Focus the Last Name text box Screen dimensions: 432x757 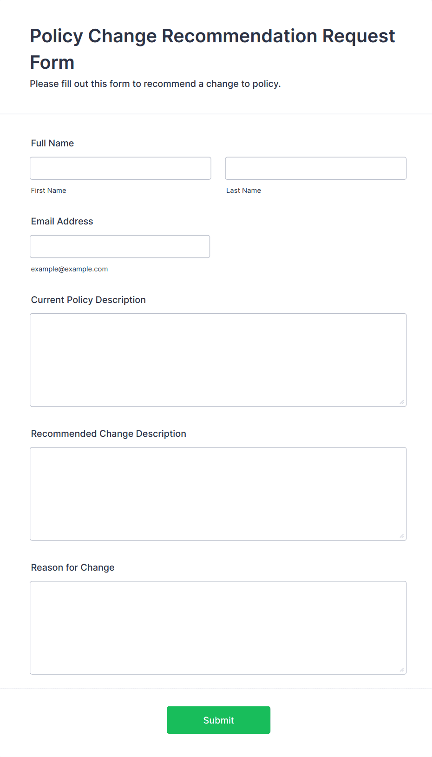(315, 168)
